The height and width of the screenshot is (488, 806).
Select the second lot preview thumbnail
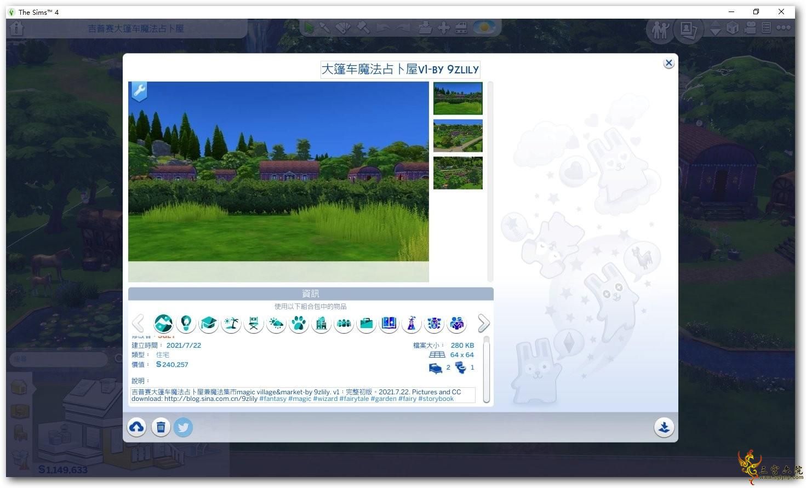(458, 136)
